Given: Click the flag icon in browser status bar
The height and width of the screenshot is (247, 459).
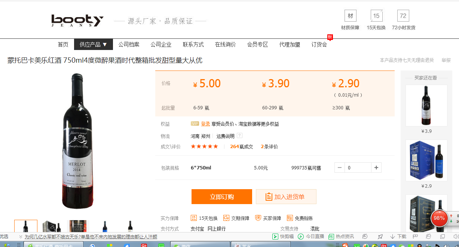Looking at the screenshot, I should (415, 237).
